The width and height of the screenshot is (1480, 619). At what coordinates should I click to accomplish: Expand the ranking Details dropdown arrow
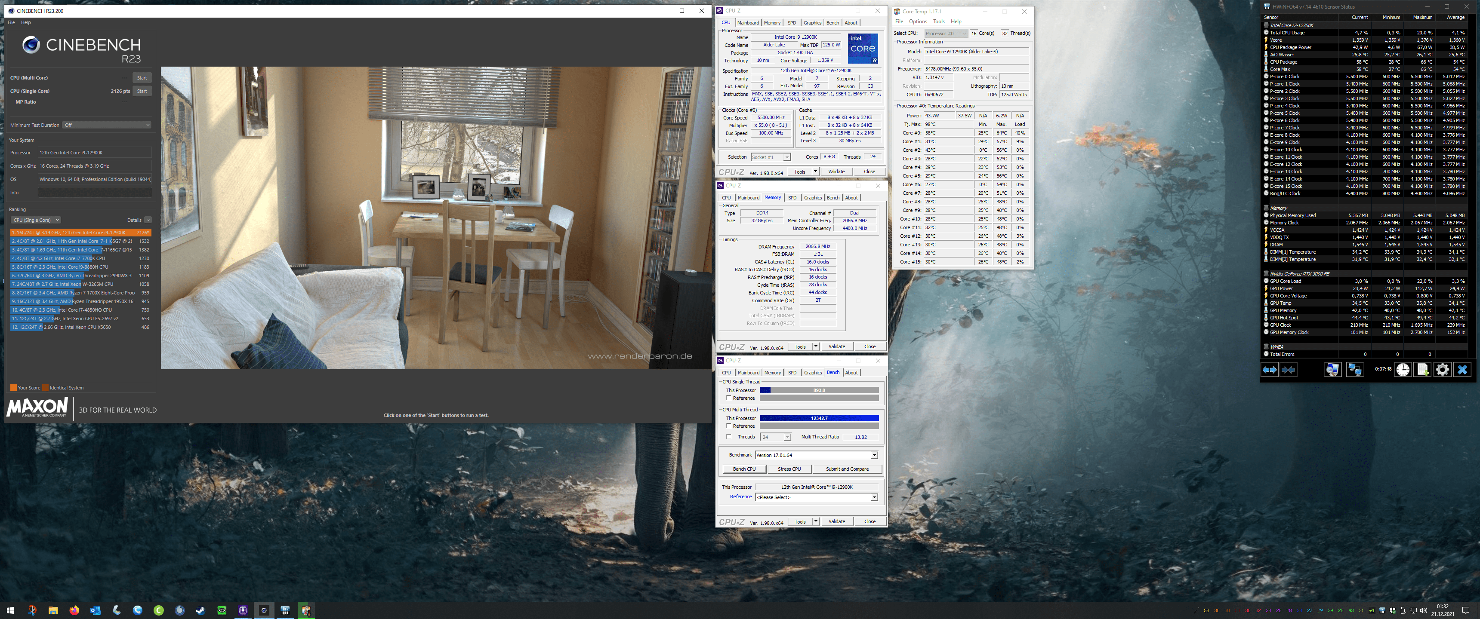[x=148, y=220]
